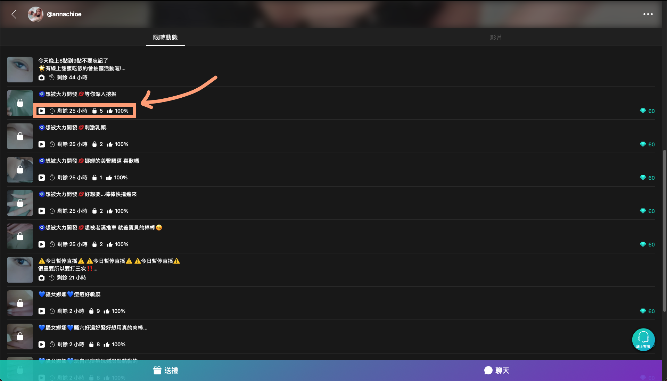Click the 聊天 chat button

click(497, 371)
